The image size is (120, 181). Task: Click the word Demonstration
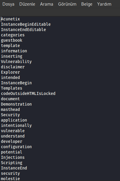point(16,104)
